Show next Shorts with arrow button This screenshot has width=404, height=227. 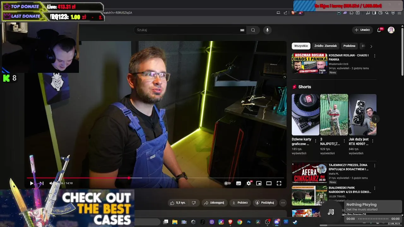click(375, 119)
